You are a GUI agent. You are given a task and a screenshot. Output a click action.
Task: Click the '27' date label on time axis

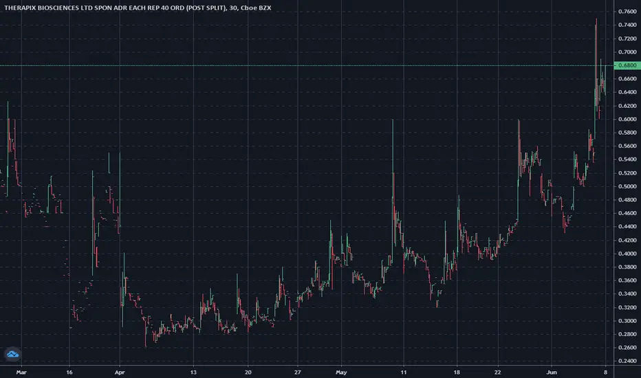pyautogui.click(x=298, y=373)
